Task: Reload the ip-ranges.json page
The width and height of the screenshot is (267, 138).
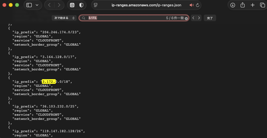Action: click(197, 5)
